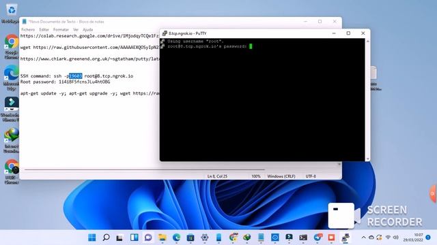Select the top Google Chrome desktop shortcut

tap(12, 46)
